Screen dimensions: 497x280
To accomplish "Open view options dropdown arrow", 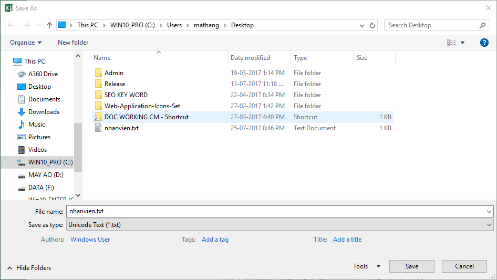I will point(462,43).
